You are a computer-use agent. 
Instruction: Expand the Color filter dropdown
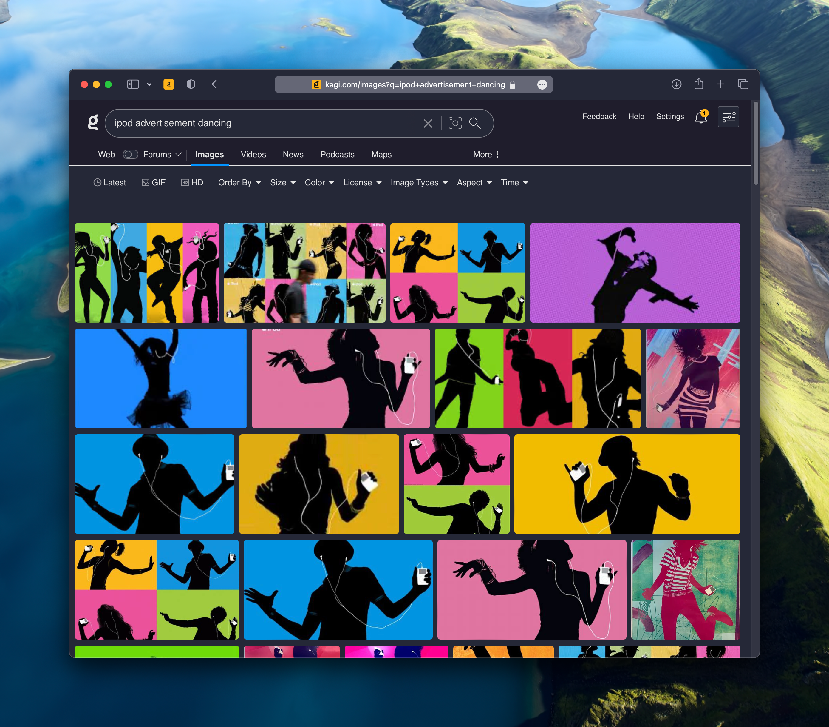click(x=319, y=183)
